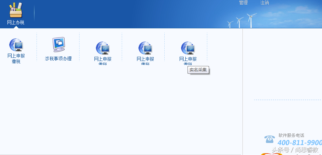Click the globe icon above the 实名采集 tooltip
This screenshot has width=322, height=155.
point(188,48)
